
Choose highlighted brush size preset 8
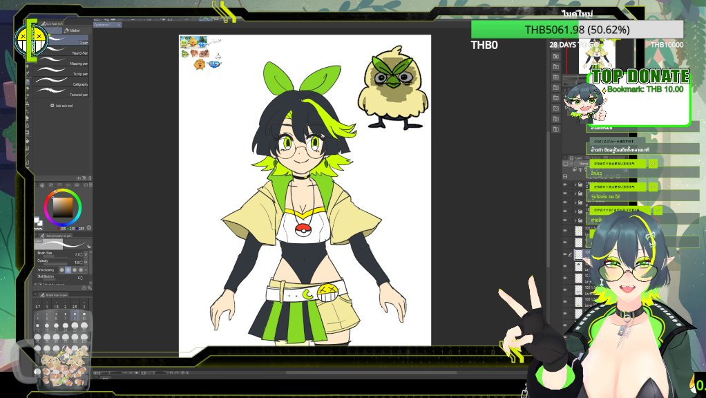[x=75, y=314]
